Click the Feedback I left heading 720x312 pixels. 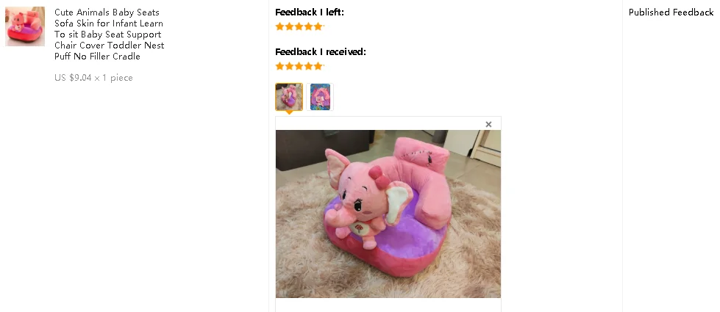310,12
